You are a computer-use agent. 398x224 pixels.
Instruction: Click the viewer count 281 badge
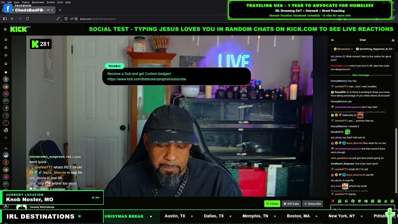pos(40,44)
